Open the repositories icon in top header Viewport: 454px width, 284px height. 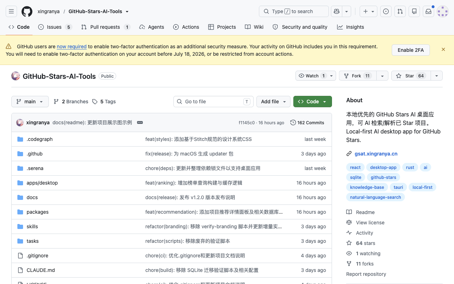[x=414, y=11]
